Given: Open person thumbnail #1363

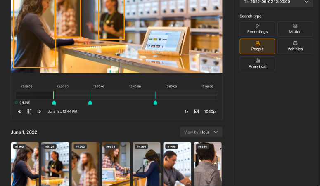Looking at the screenshot, I should pos(25,164).
